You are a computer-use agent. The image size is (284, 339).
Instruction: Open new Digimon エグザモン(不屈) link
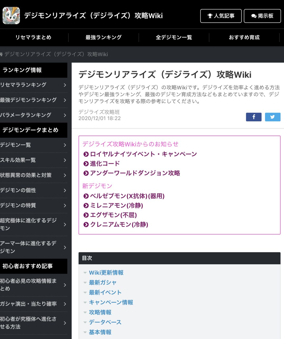pos(113,215)
